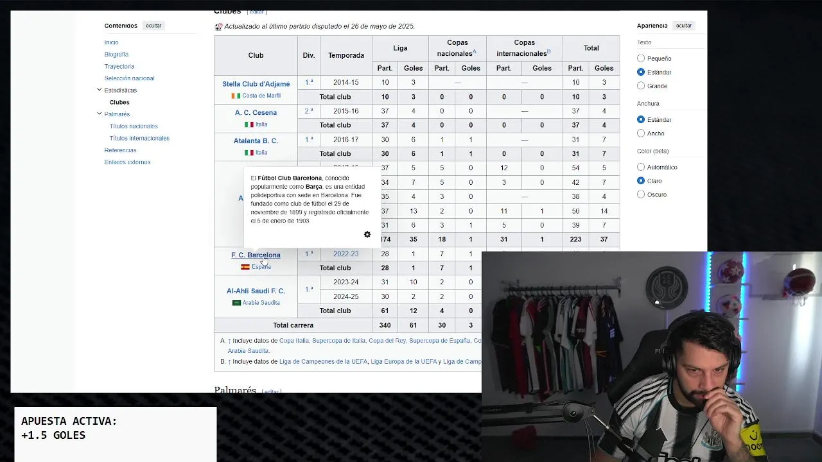Image resolution: width=822 pixels, height=462 pixels.
Task: Go to Inicio in contents
Action: pos(112,42)
